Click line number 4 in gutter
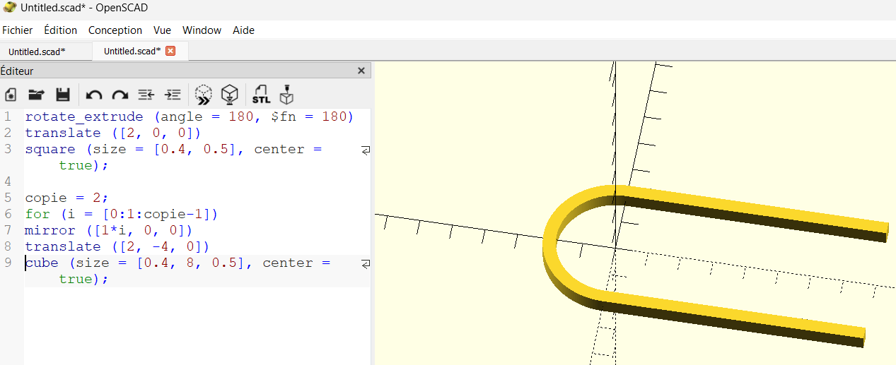The width and height of the screenshot is (896, 365). 8,181
